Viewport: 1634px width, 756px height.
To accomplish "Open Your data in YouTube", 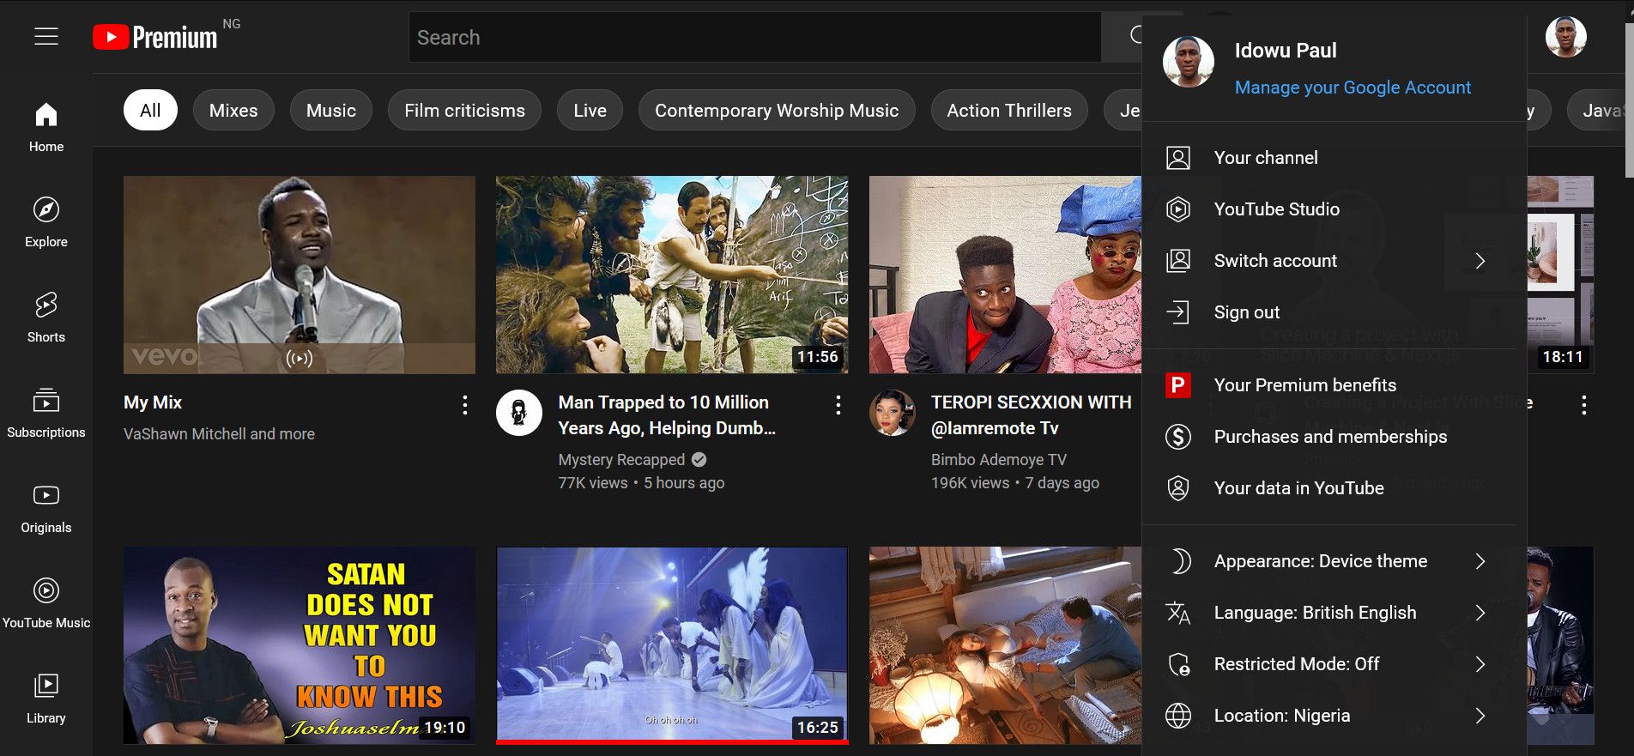I will 1334,488.
